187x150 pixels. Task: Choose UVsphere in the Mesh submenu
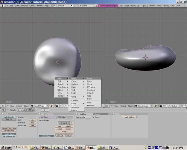point(91,87)
